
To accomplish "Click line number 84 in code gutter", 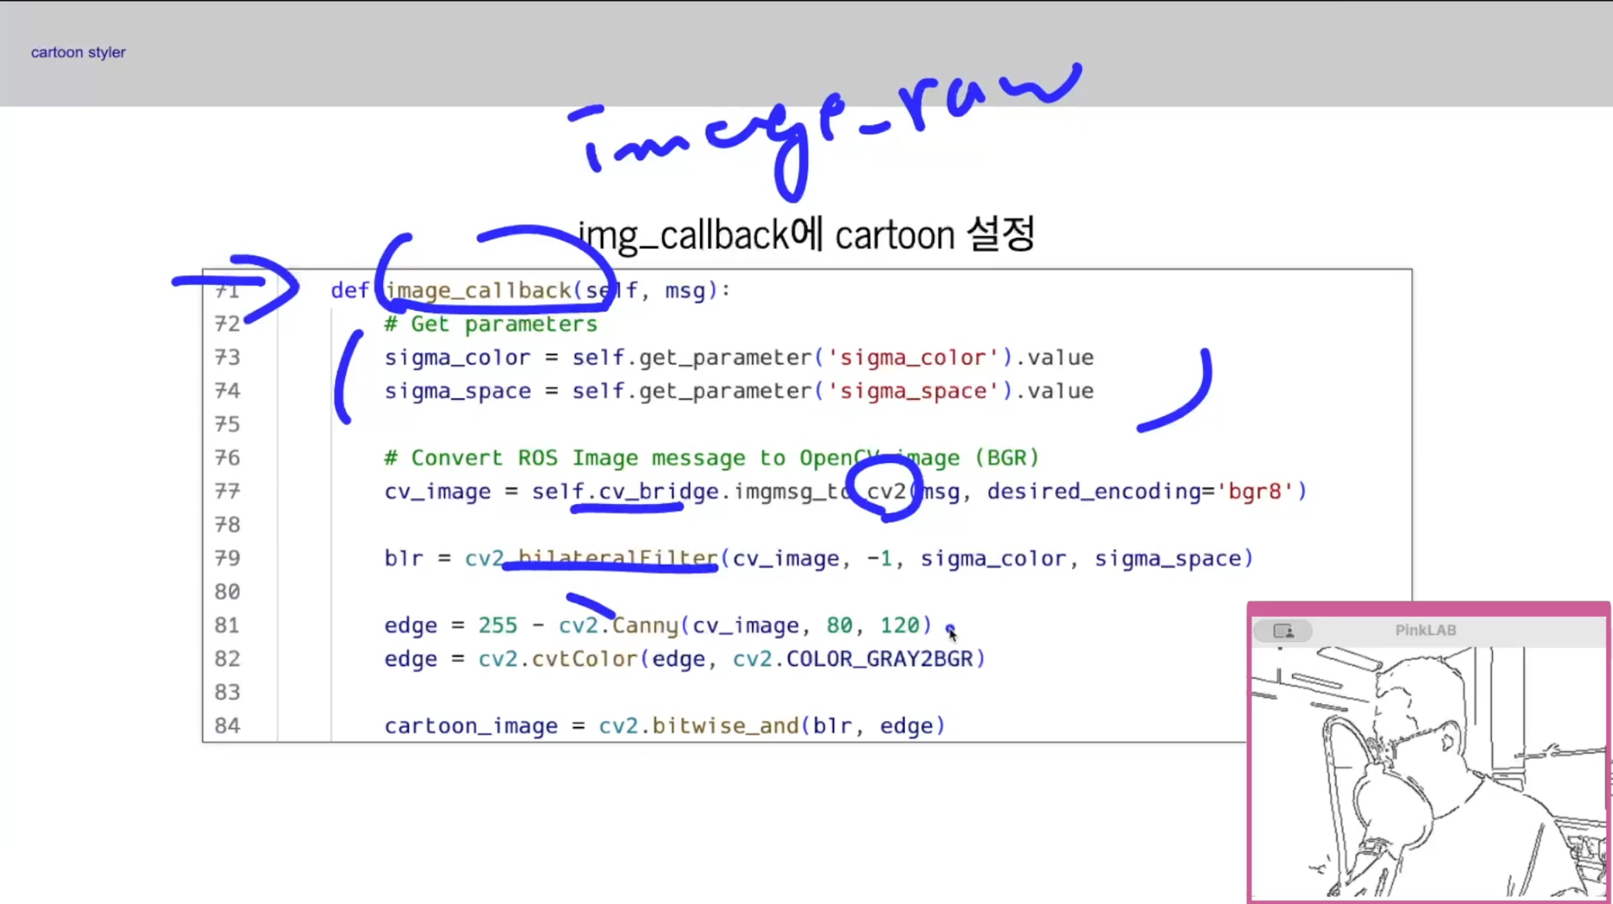I will 227,726.
